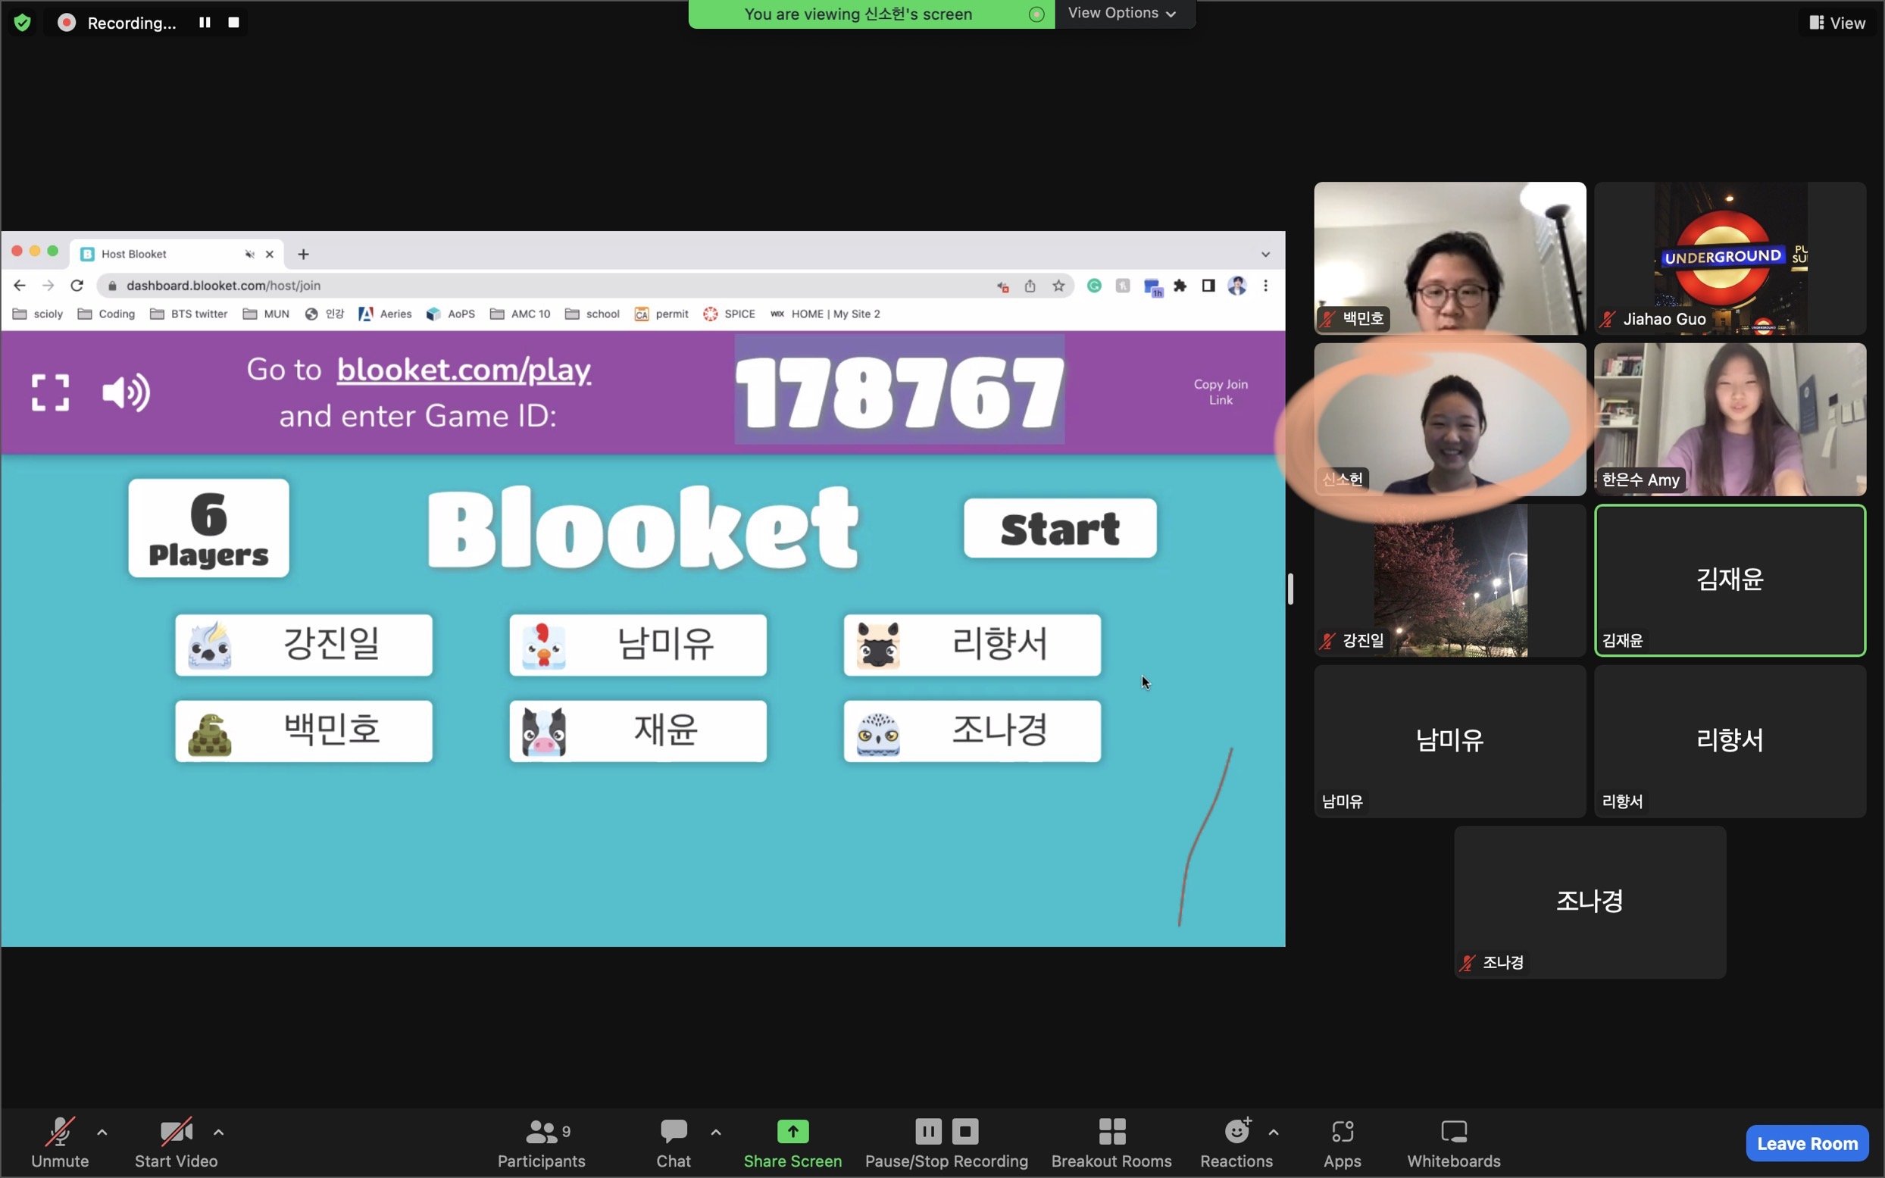Image resolution: width=1885 pixels, height=1178 pixels.
Task: Click the Share page icon in the address bar
Action: pos(1030,286)
